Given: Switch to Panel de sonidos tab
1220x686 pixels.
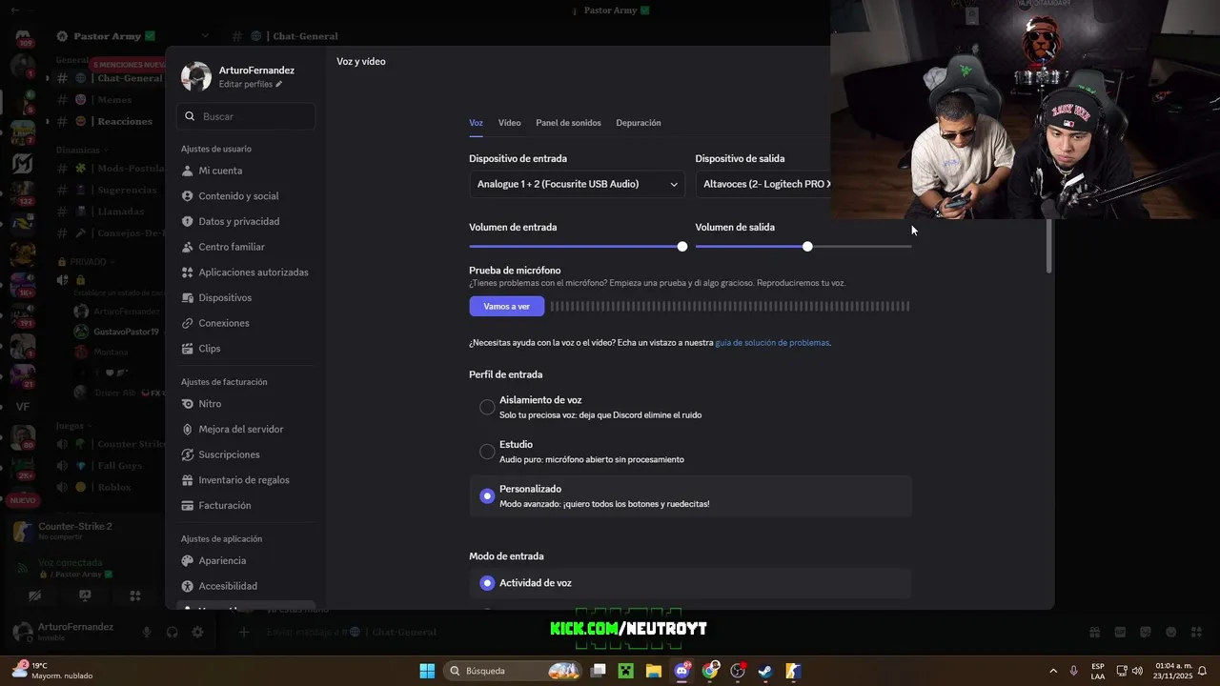Looking at the screenshot, I should (x=568, y=123).
